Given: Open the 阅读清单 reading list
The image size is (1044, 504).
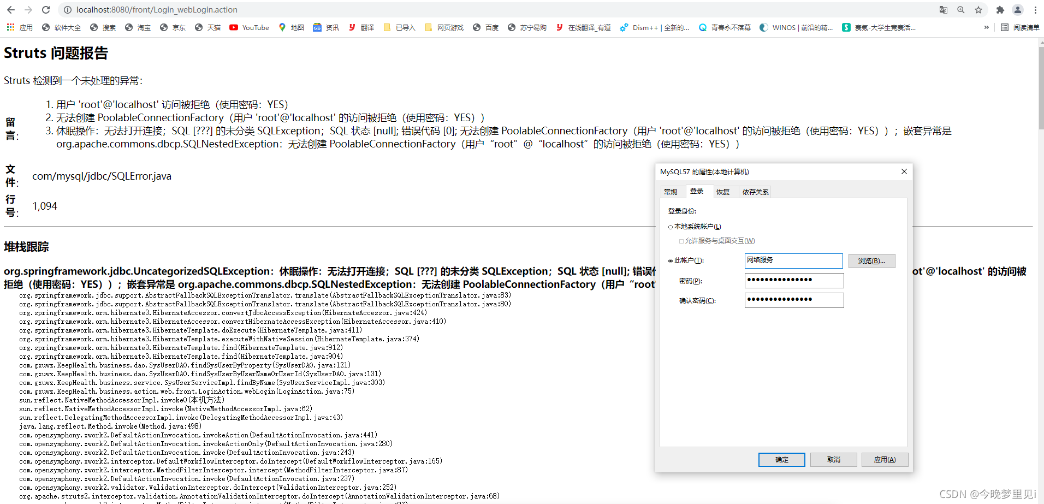Looking at the screenshot, I should tap(1020, 27).
